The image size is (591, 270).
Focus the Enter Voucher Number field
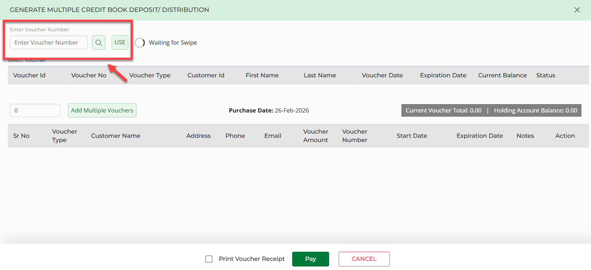(49, 43)
